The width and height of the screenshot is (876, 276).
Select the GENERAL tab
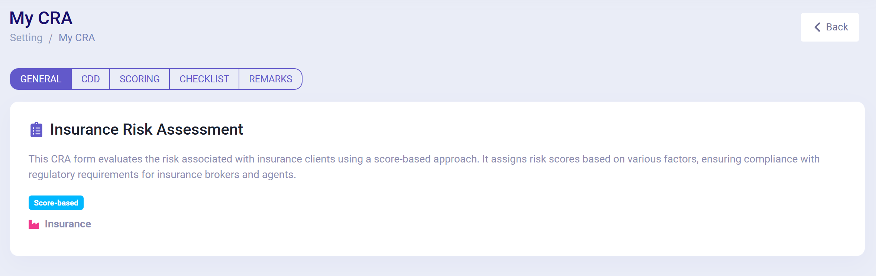(x=41, y=79)
